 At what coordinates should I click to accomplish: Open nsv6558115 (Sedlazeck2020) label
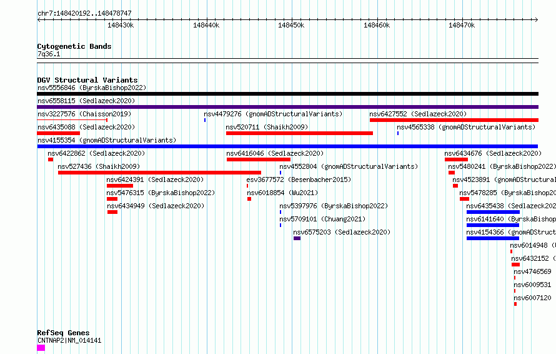86,101
